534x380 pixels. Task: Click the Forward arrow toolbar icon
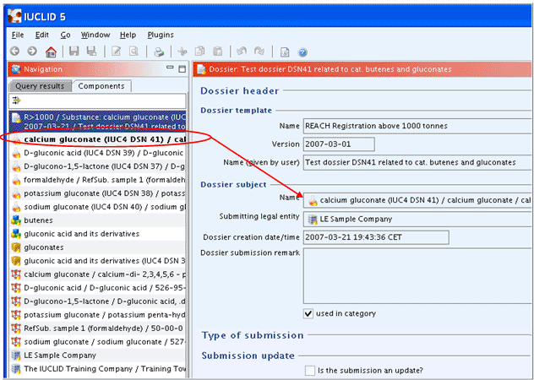(x=32, y=51)
